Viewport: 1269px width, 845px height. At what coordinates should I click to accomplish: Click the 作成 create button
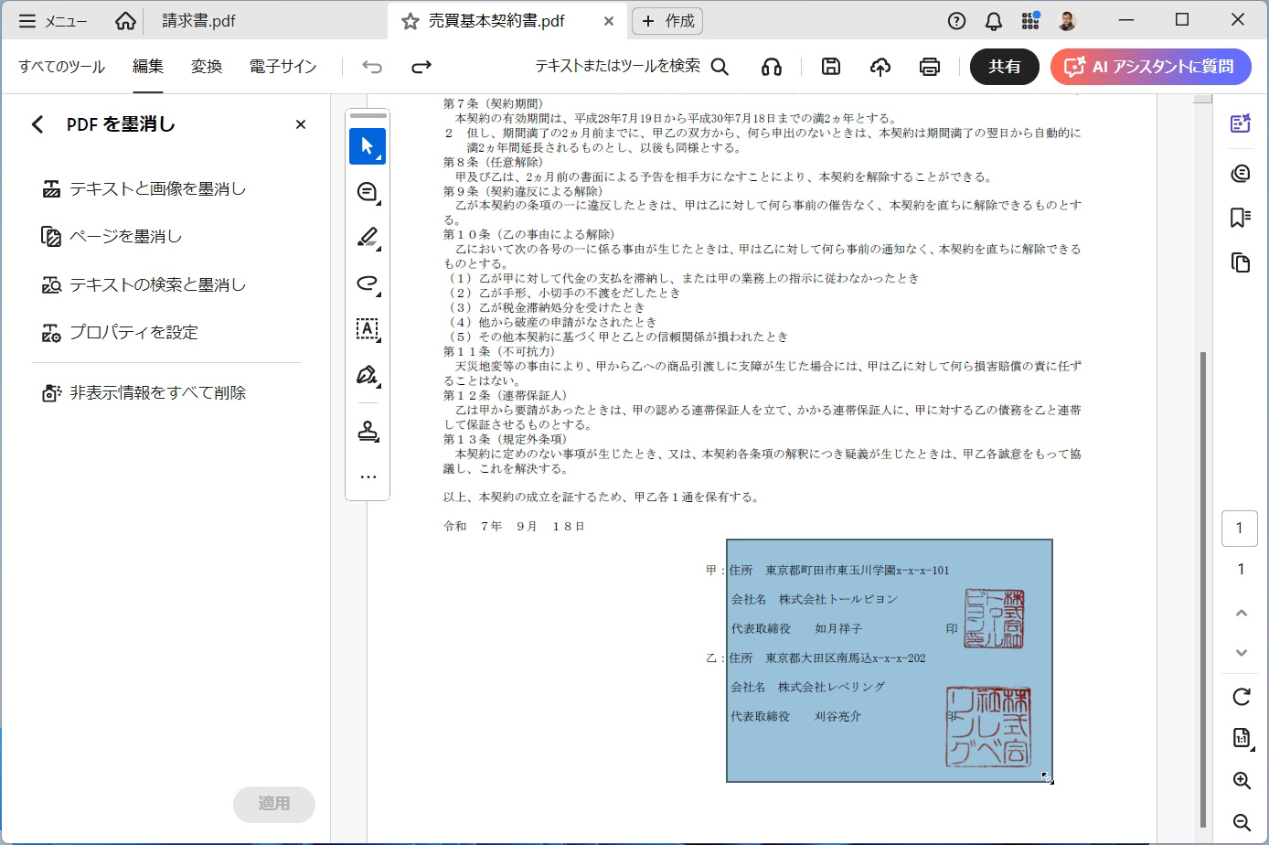(668, 21)
